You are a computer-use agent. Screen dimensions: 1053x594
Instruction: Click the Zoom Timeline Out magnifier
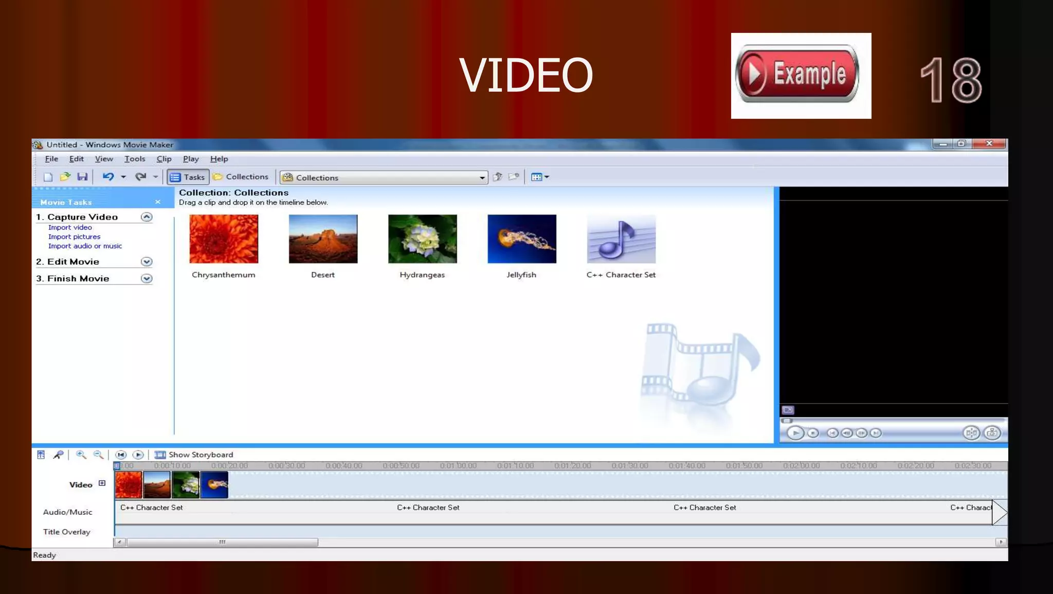point(98,455)
